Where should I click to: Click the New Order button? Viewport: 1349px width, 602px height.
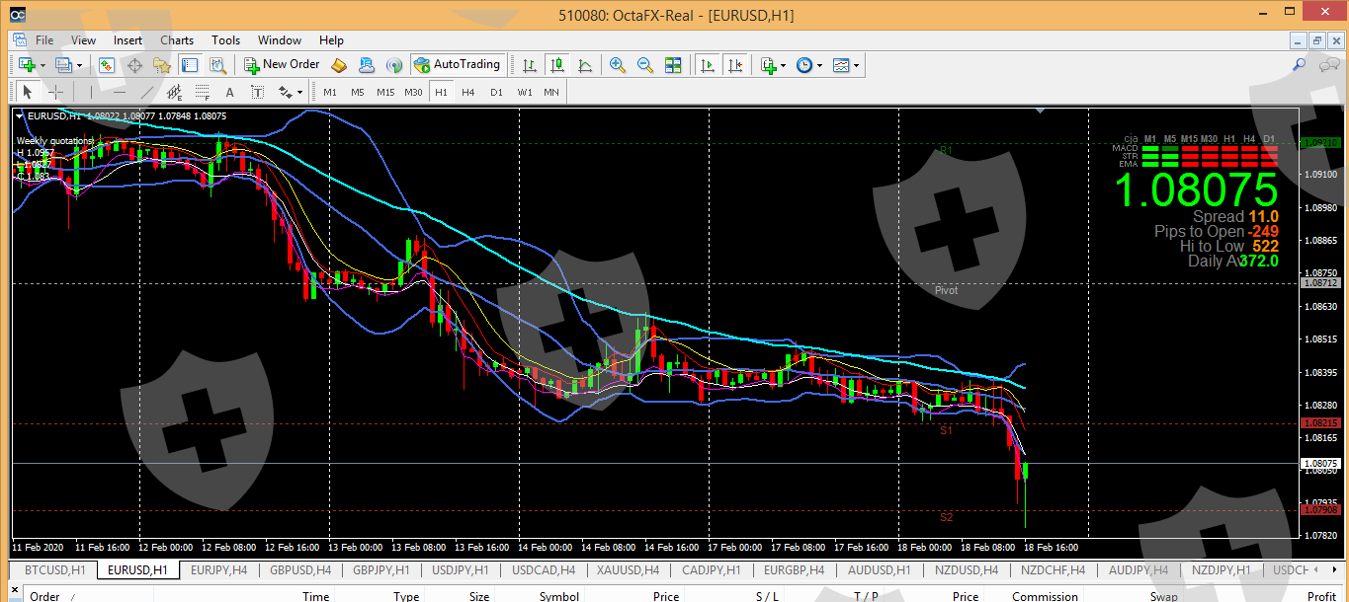click(282, 65)
